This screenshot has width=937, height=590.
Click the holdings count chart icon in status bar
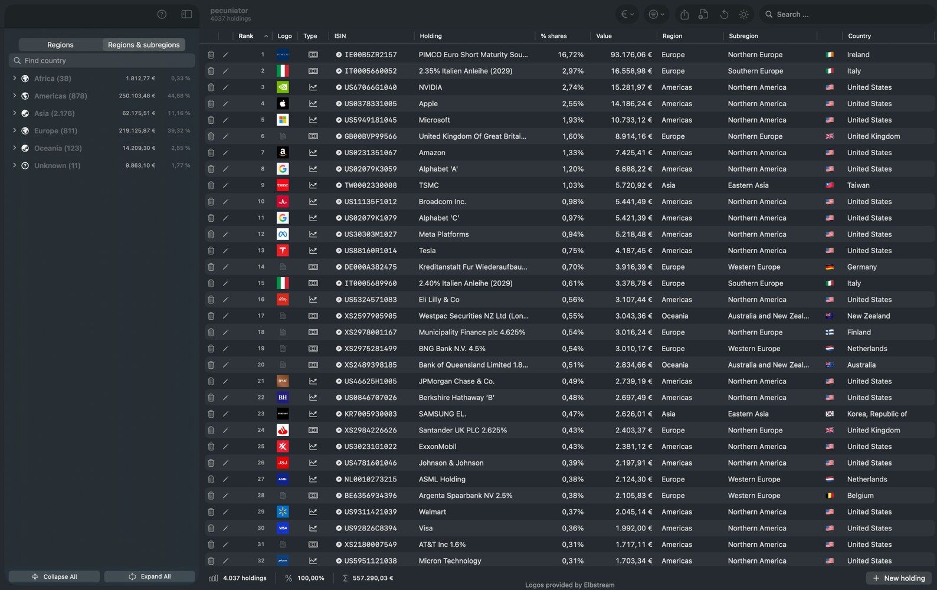[x=213, y=578]
